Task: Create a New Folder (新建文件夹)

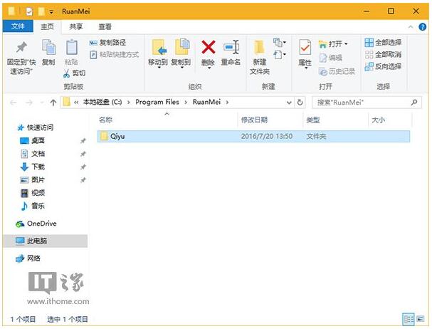Action: (x=260, y=58)
